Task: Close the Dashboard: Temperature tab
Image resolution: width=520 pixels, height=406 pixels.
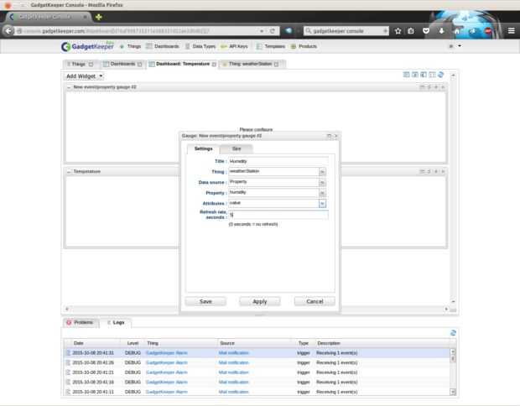Action: [x=214, y=64]
